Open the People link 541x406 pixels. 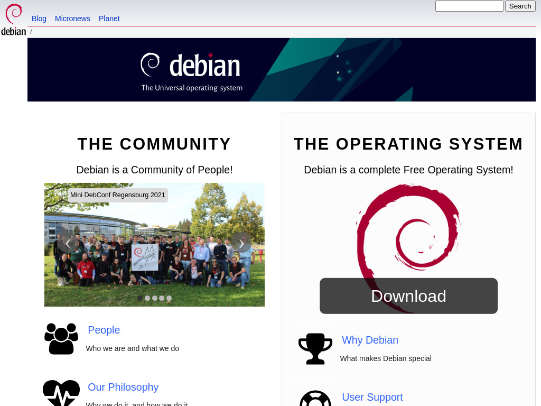click(x=104, y=330)
